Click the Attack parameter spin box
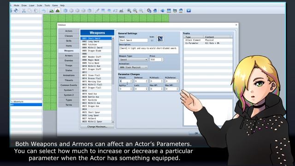295x166 pixels. tap(126, 81)
